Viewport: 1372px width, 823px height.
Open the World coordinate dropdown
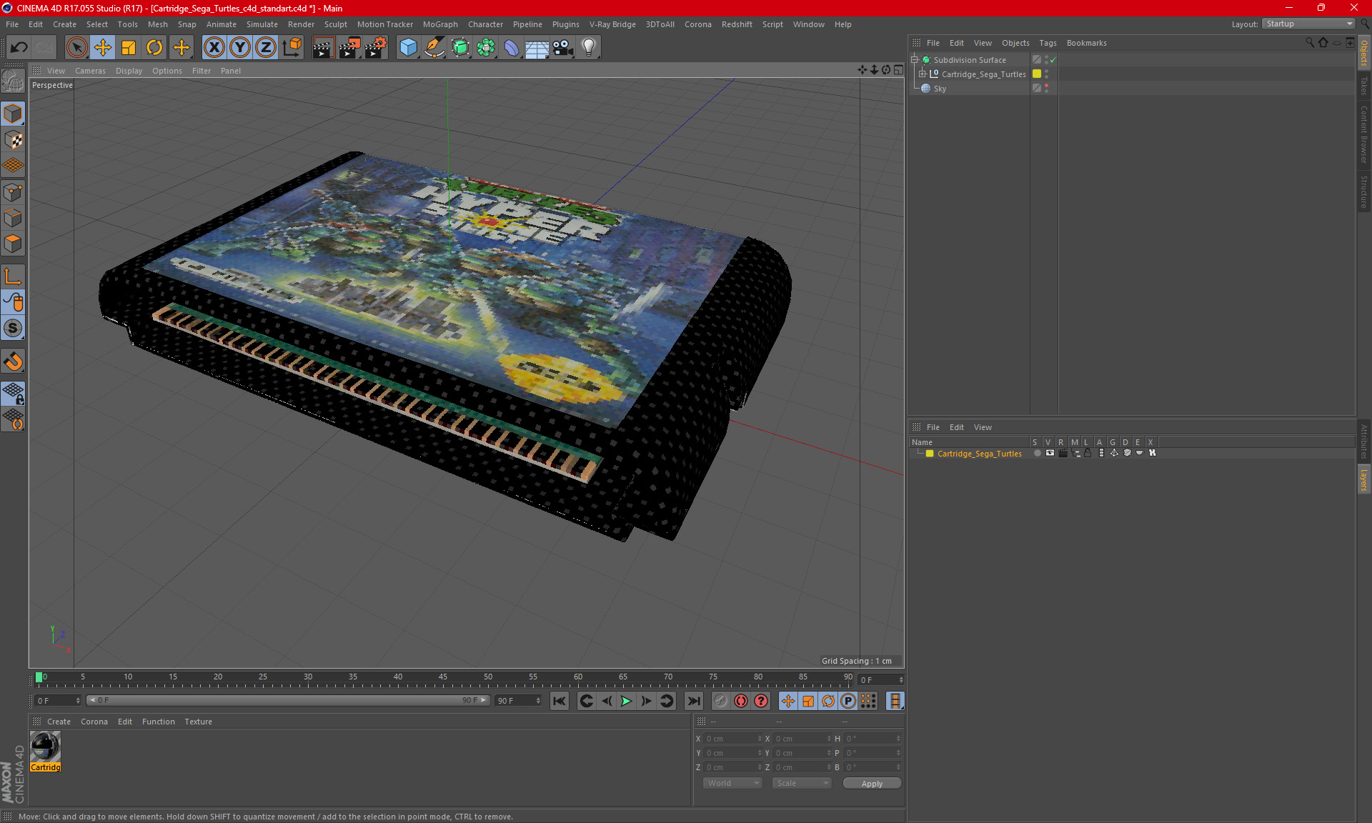[x=732, y=783]
